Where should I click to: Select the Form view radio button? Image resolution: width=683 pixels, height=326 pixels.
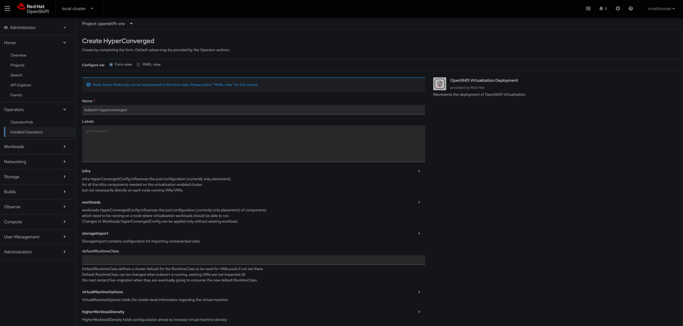coord(111,65)
